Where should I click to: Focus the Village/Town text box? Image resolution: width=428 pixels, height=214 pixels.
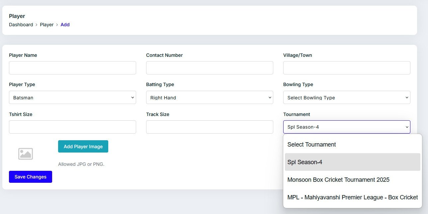click(347, 68)
